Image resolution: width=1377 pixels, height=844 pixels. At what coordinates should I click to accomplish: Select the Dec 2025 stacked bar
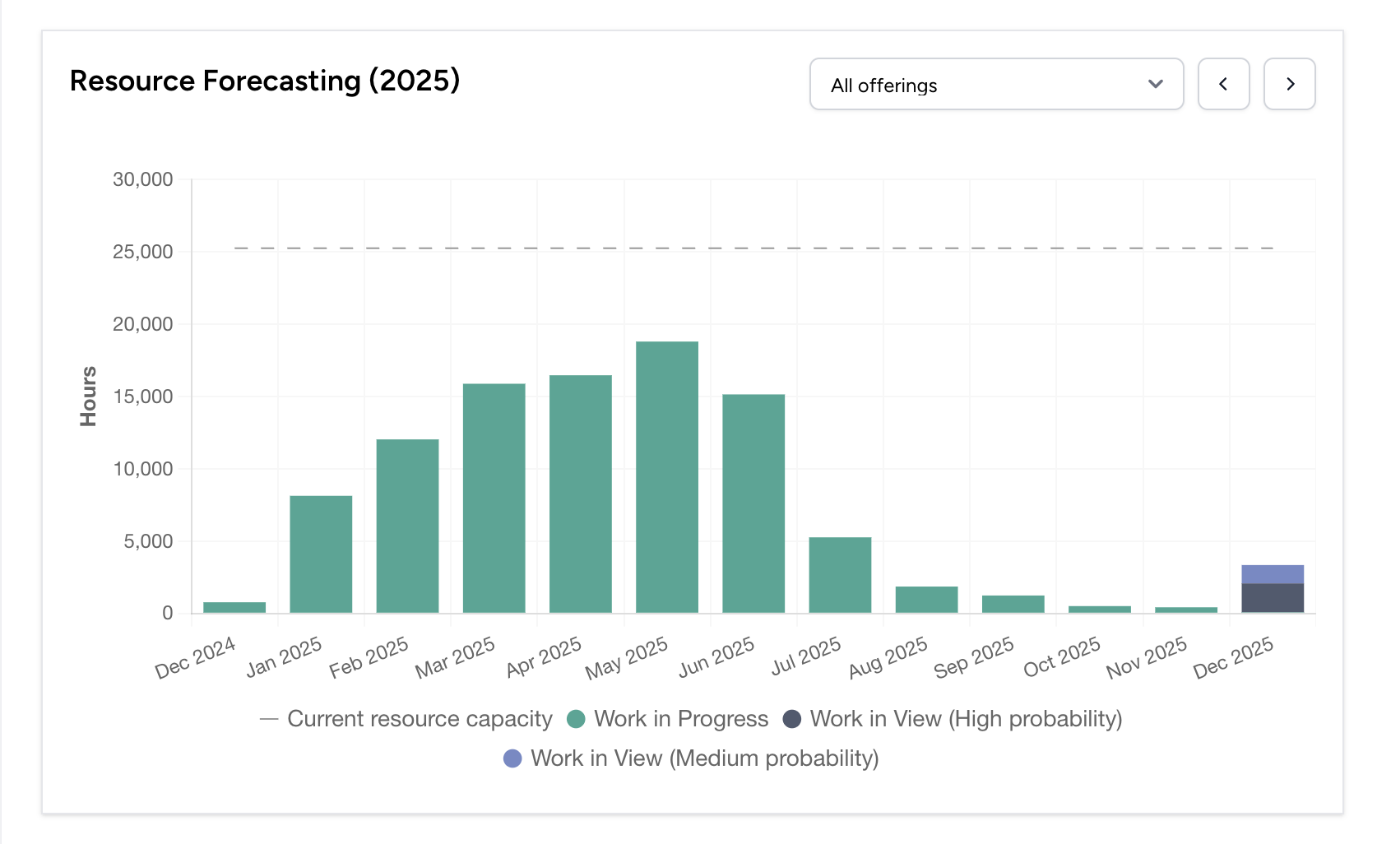[x=1272, y=588]
